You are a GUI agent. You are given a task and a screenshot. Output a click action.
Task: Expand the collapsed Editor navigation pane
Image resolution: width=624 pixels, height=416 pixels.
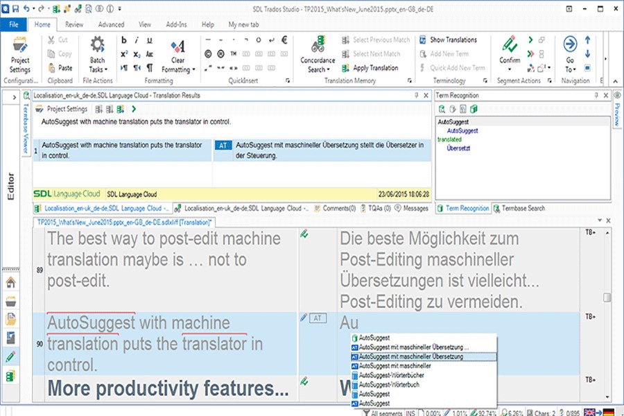13,97
